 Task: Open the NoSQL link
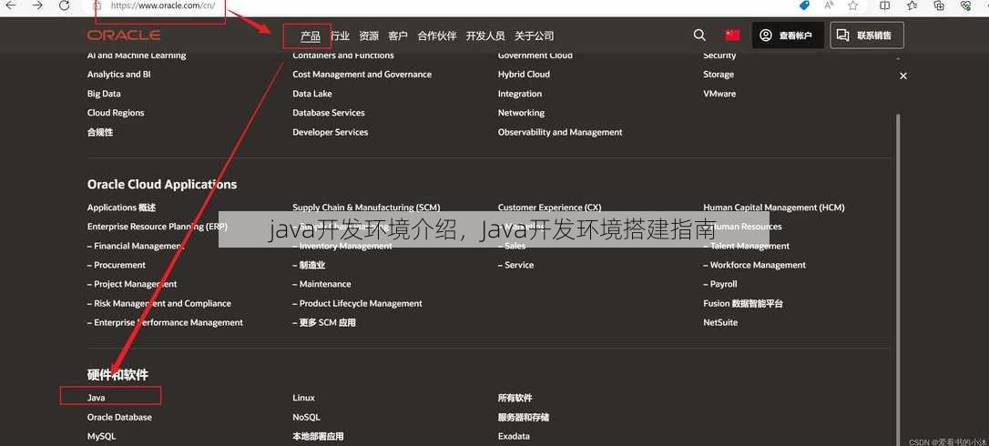(x=307, y=417)
